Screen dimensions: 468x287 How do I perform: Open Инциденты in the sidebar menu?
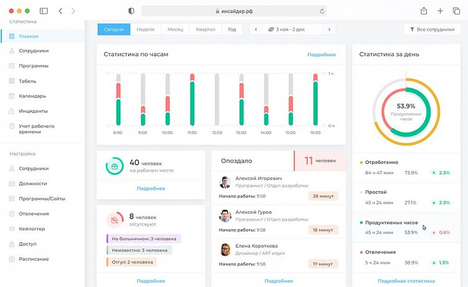click(x=42, y=111)
